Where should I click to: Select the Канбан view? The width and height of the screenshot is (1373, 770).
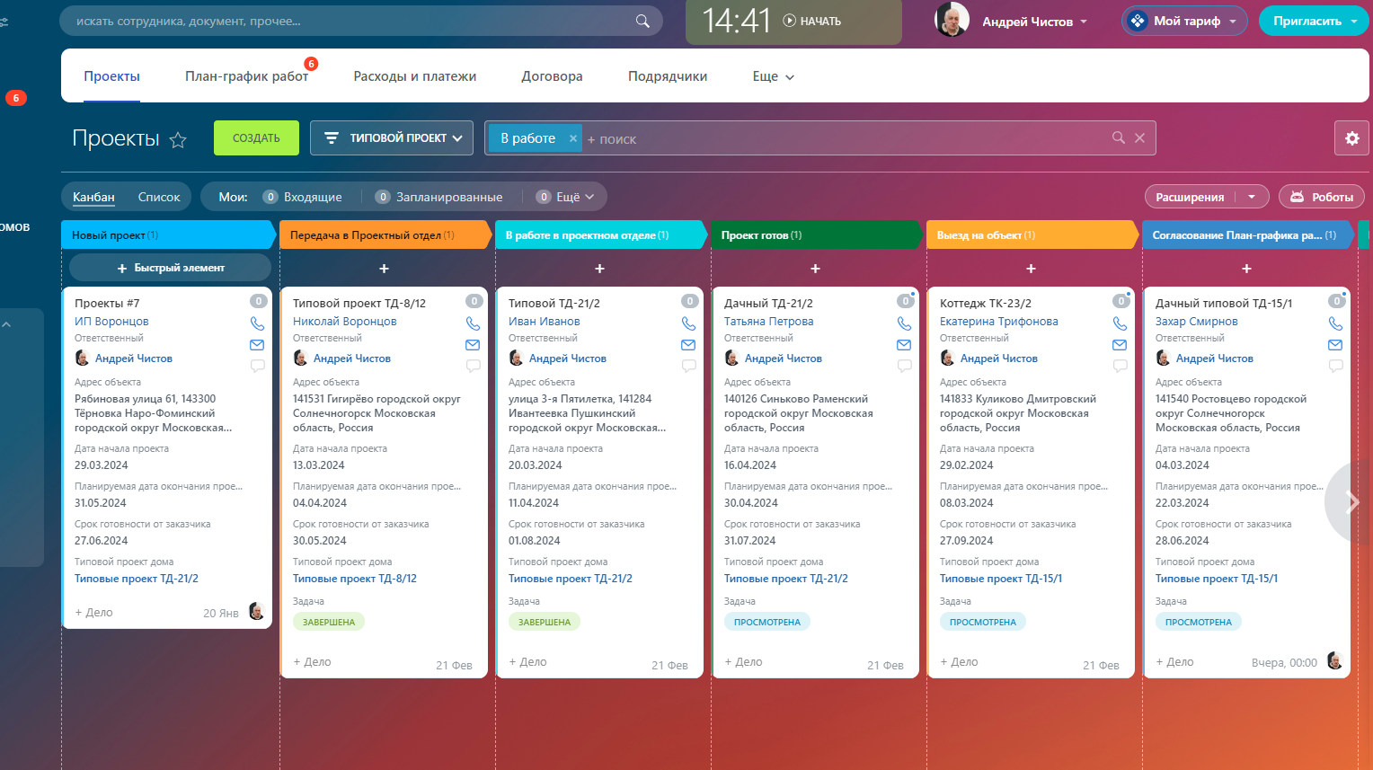pos(93,197)
